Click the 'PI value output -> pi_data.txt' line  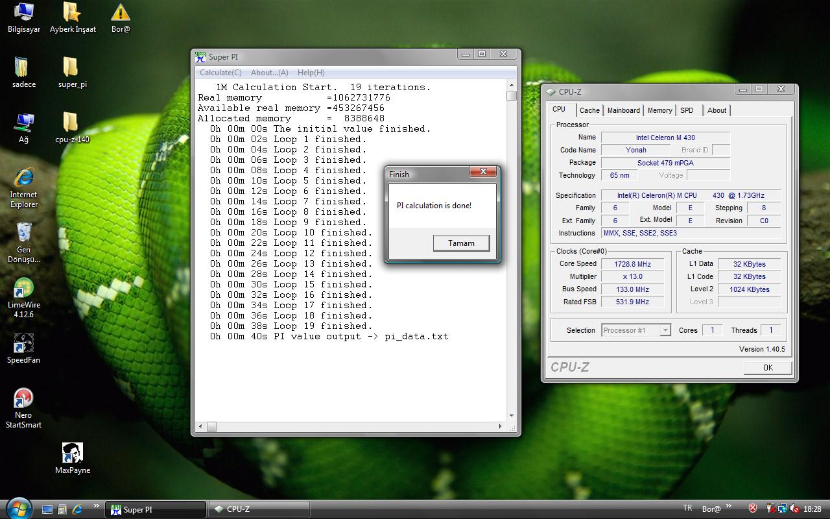coord(329,336)
